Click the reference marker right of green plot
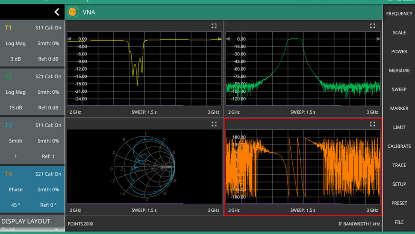Viewport: 415px width, 234px height. pos(378,39)
